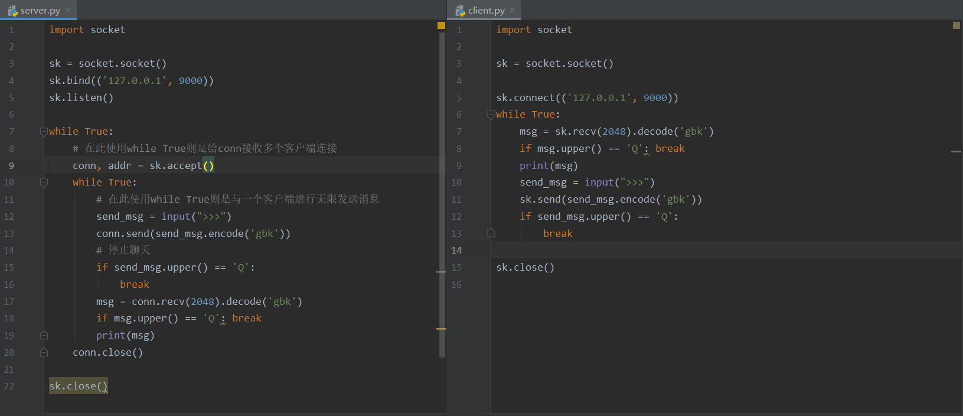The height and width of the screenshot is (416, 963).
Task: Click the fold end marker at server line 19
Action: (44, 335)
